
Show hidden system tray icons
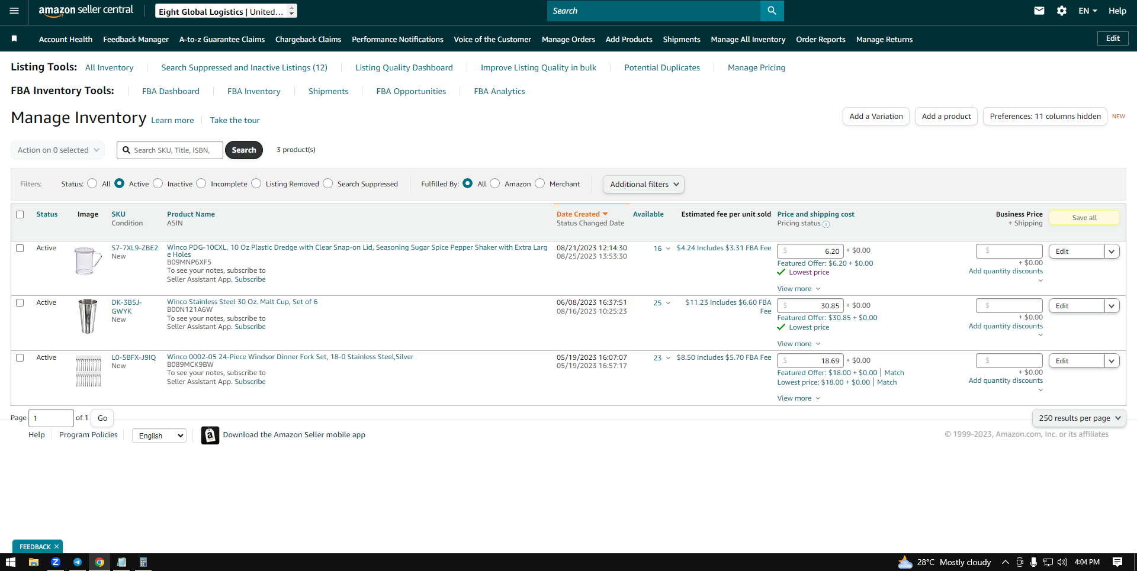click(x=1005, y=562)
